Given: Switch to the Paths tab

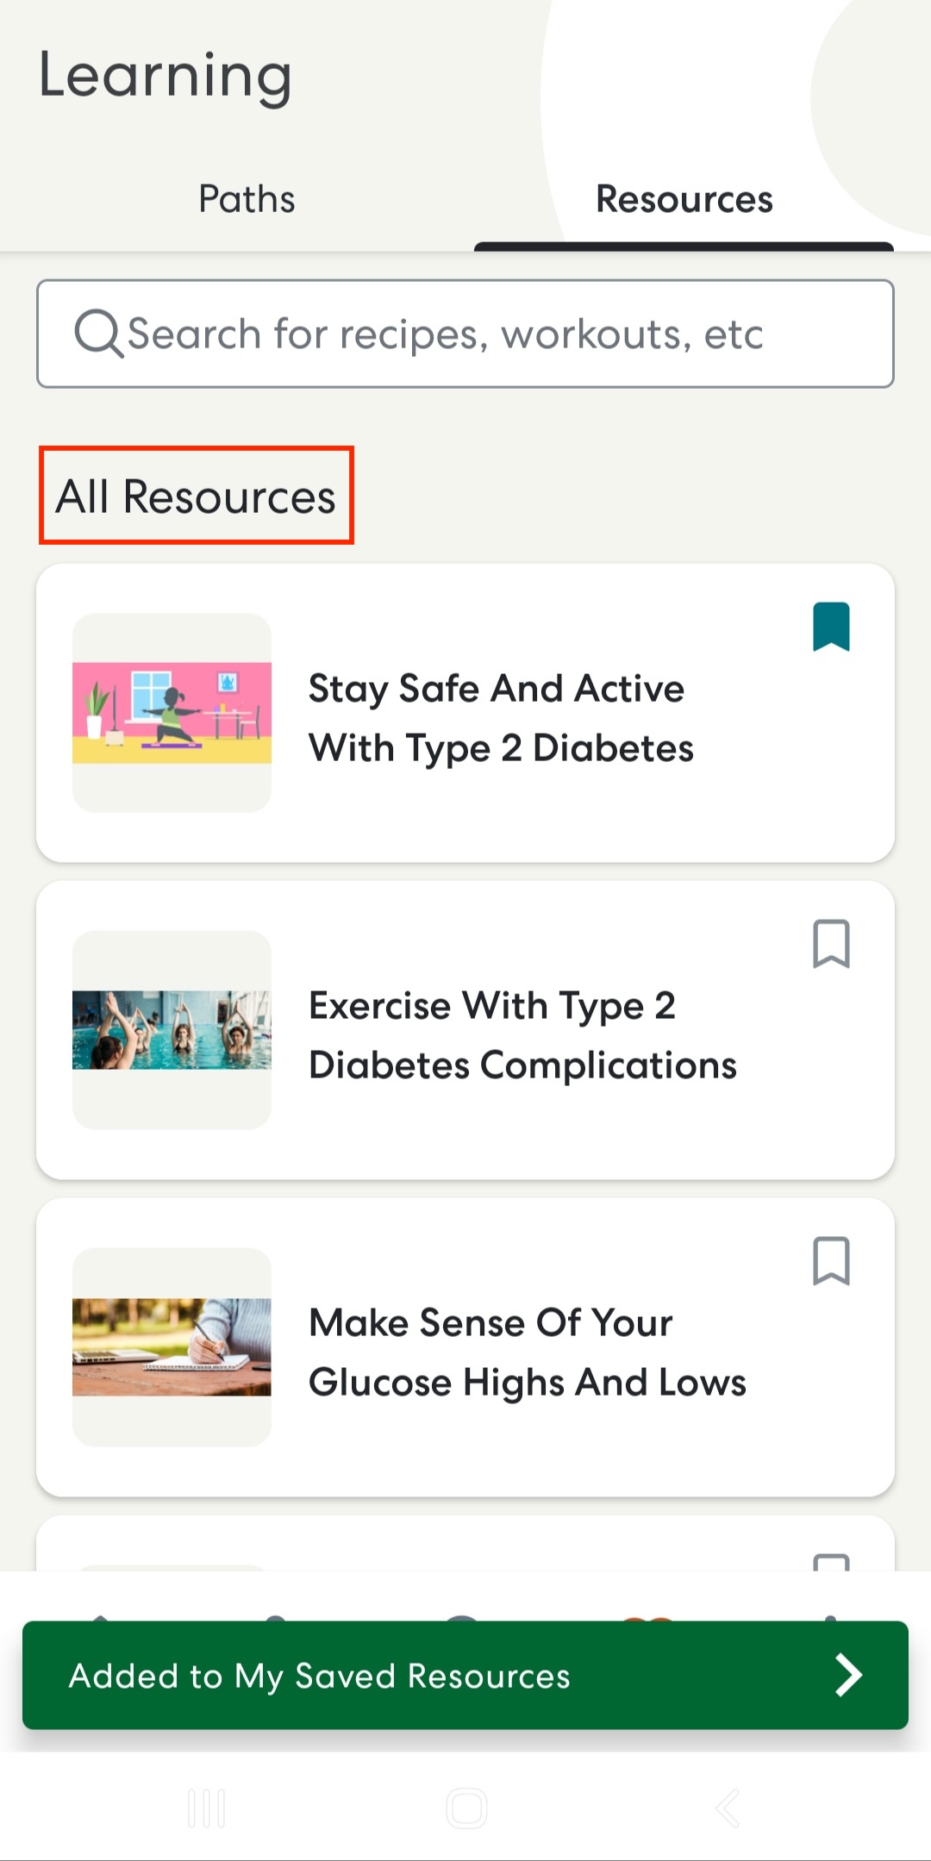Looking at the screenshot, I should (x=247, y=199).
